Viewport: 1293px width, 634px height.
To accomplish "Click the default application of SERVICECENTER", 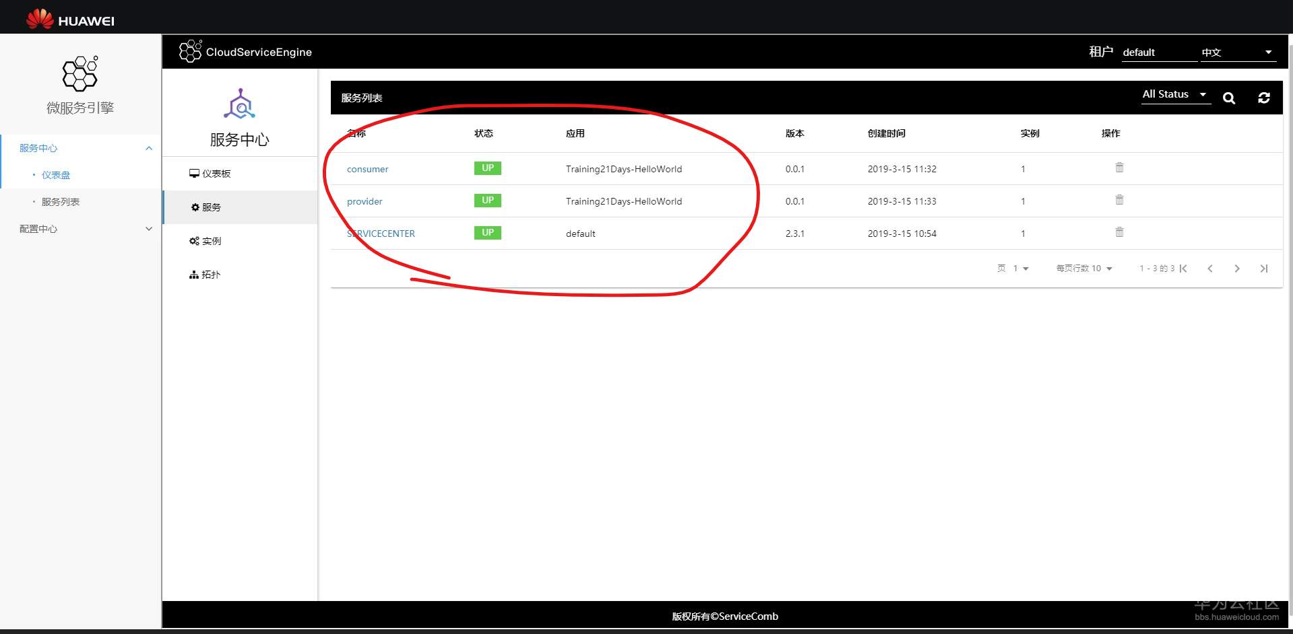I will 581,234.
